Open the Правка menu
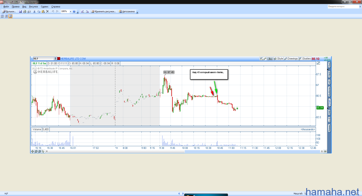Viewport: 362px width, 196px height. click(x=16, y=7)
